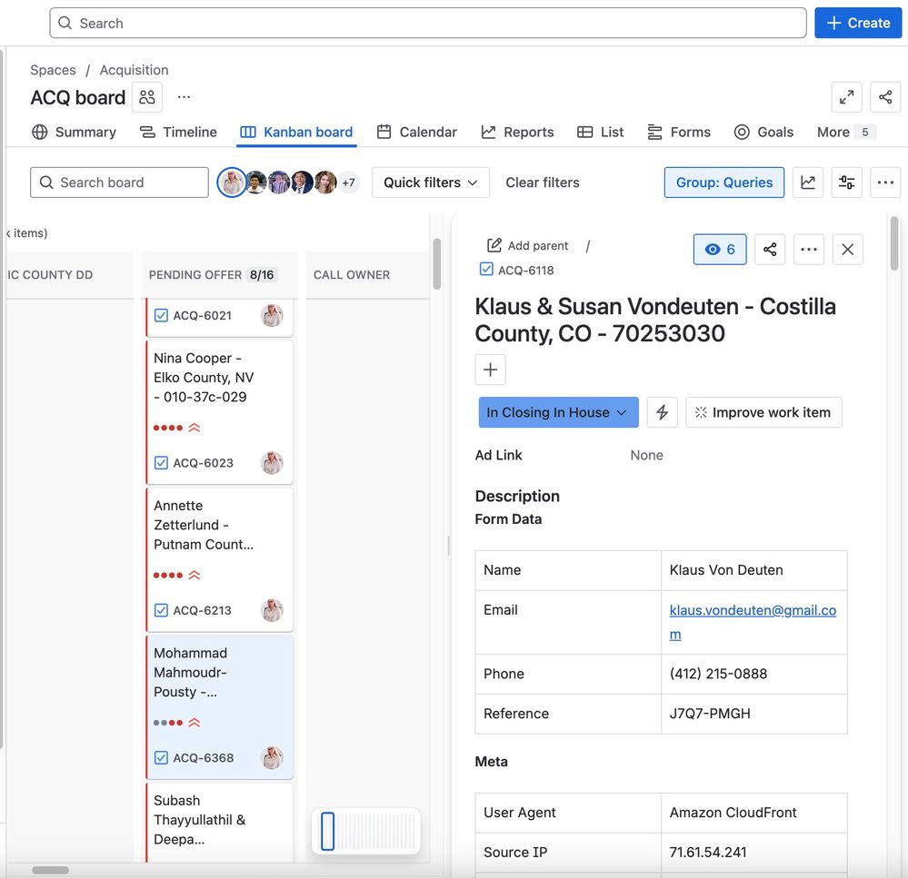Screen dimensions: 908x878
Task: Click the CALL OWNER column header
Action: [x=367, y=275]
